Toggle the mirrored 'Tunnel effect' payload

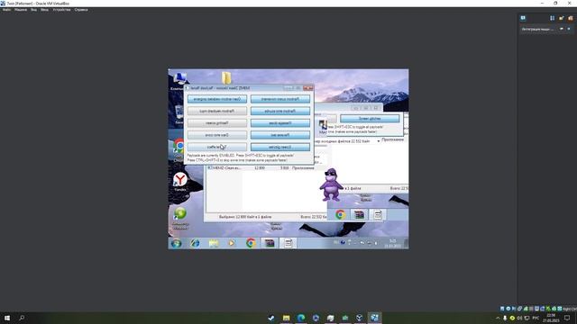click(x=217, y=147)
